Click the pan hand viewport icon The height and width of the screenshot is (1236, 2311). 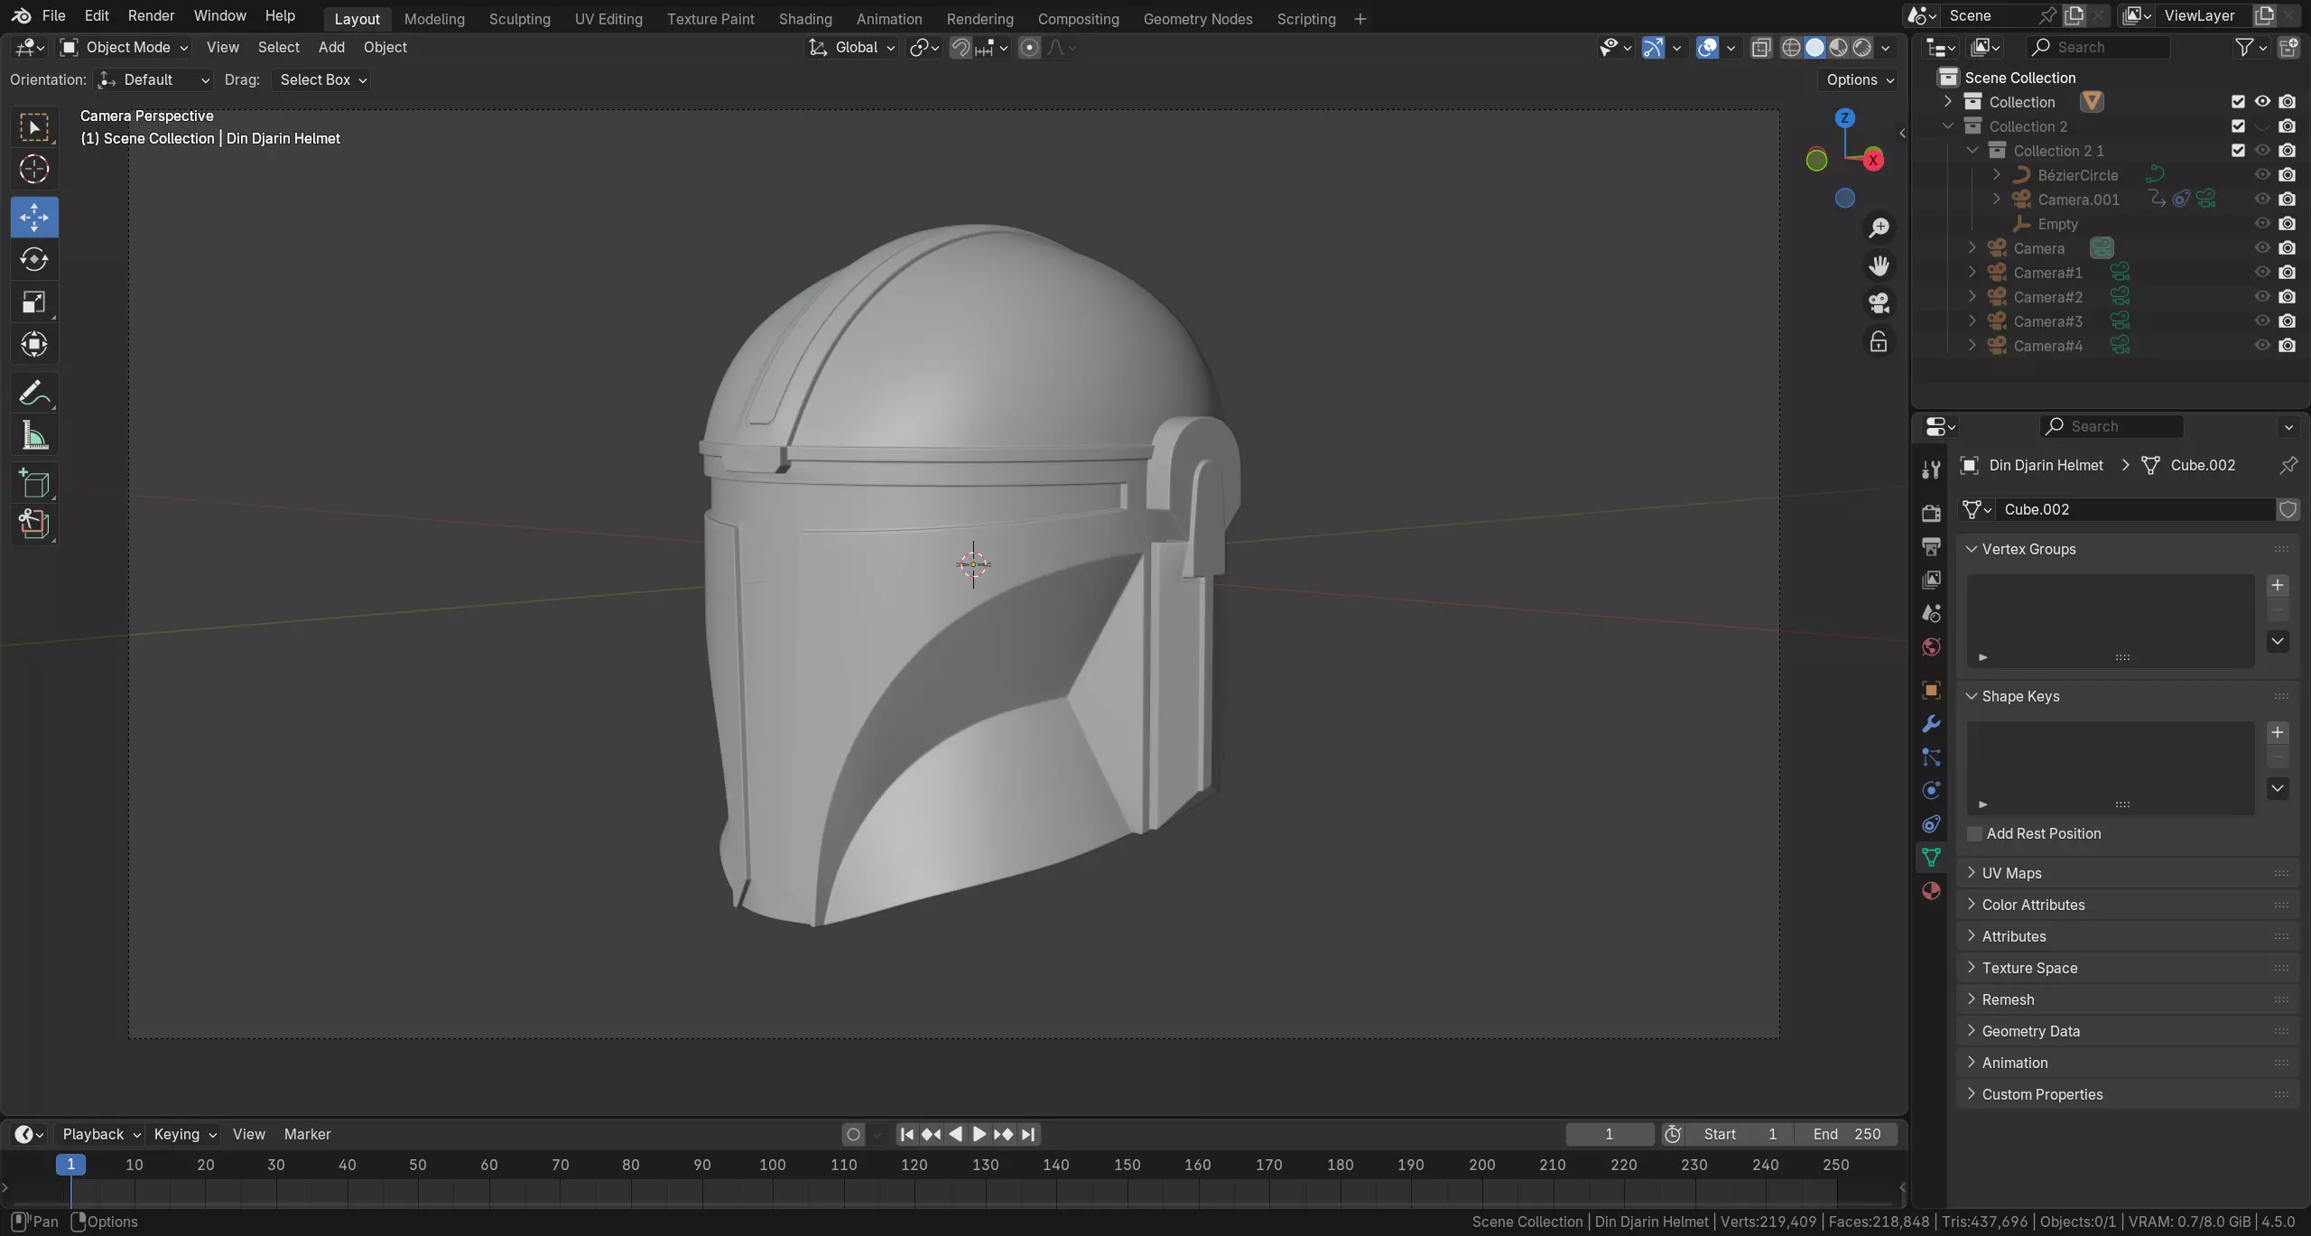(x=1879, y=265)
